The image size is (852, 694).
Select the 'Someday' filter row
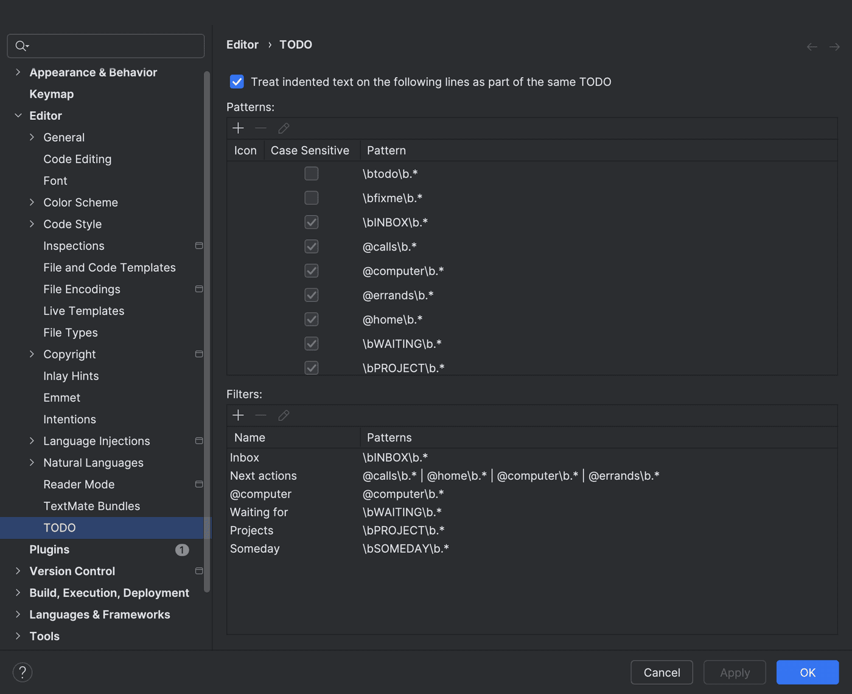point(532,549)
